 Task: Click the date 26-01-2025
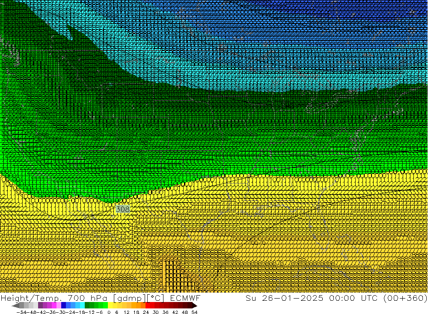coord(293,298)
